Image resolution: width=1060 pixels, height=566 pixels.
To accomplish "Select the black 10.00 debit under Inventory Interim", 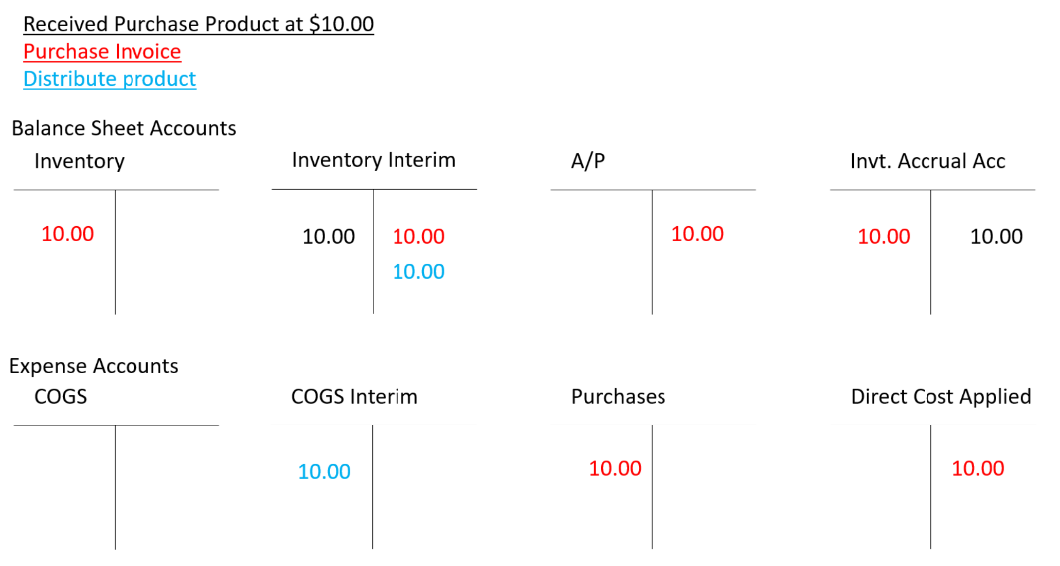I will [x=329, y=237].
